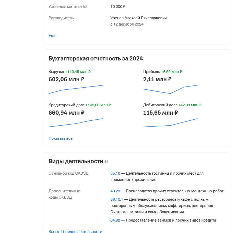
Task: Click the Выручка trend line chart
Action: 76,89
